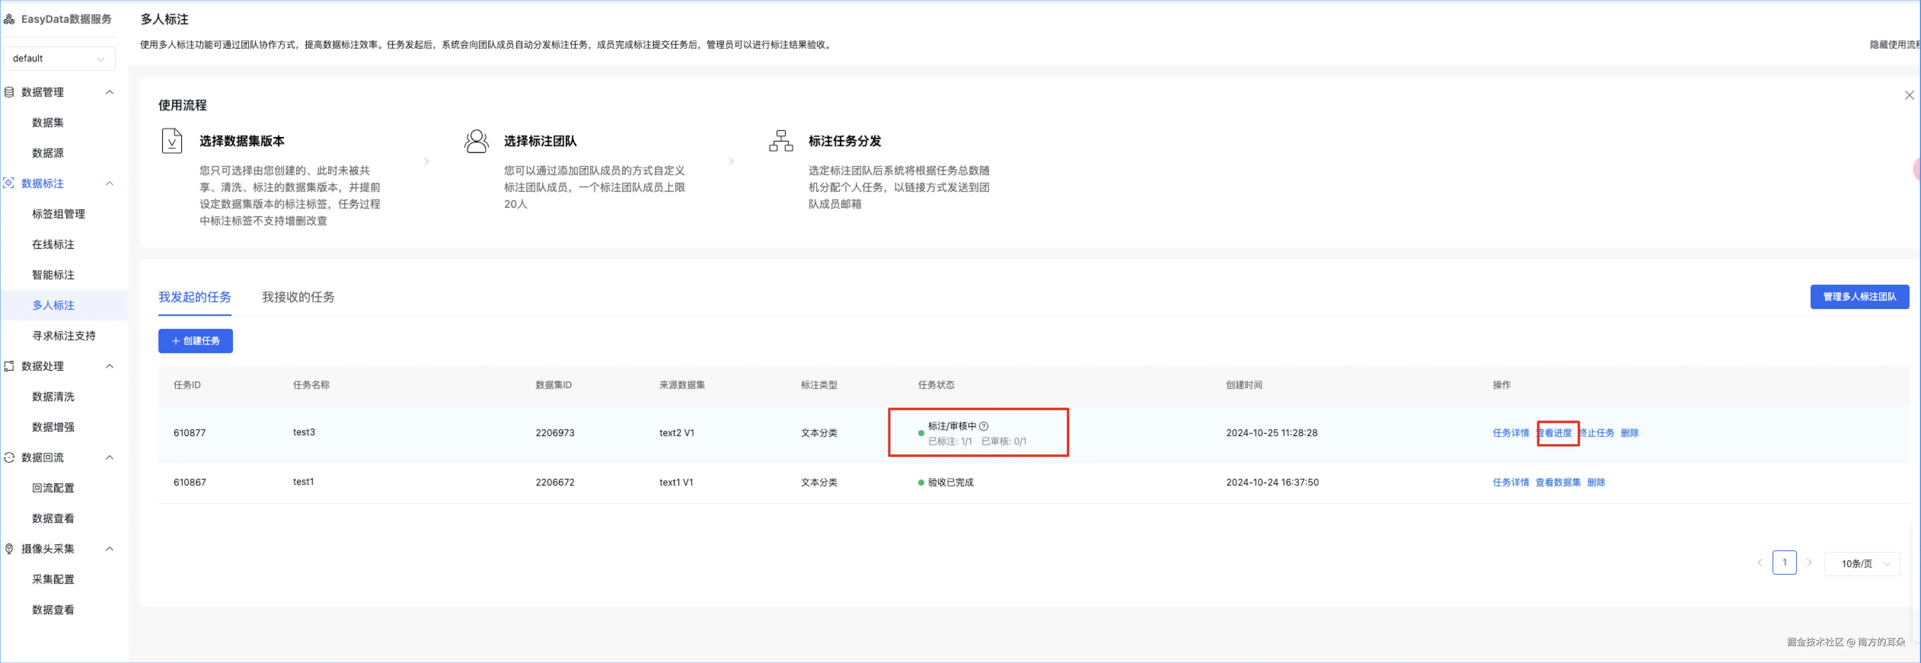Switch to 我接收的任务 tab
The height and width of the screenshot is (663, 1921).
pyautogui.click(x=298, y=298)
